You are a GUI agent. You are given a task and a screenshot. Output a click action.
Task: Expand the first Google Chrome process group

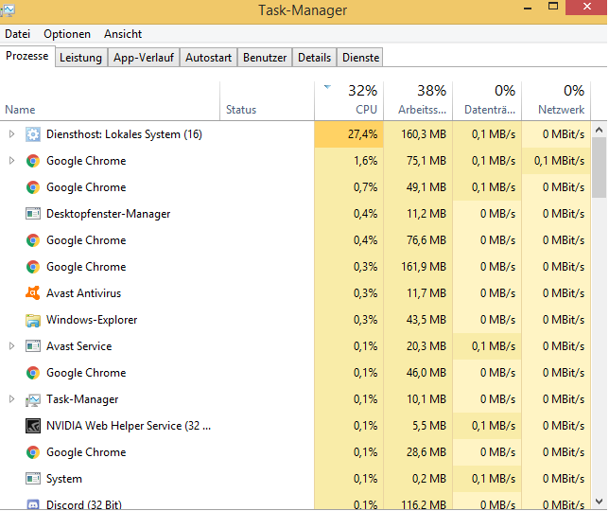pos(11,161)
